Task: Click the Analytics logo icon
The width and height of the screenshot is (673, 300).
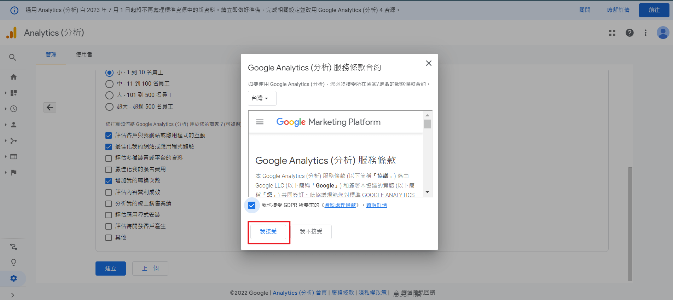Action: coord(12,33)
